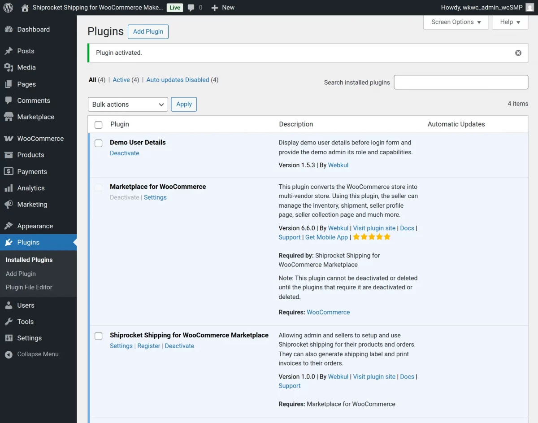Filter plugins by Active
The height and width of the screenshot is (423, 538).
(121, 80)
